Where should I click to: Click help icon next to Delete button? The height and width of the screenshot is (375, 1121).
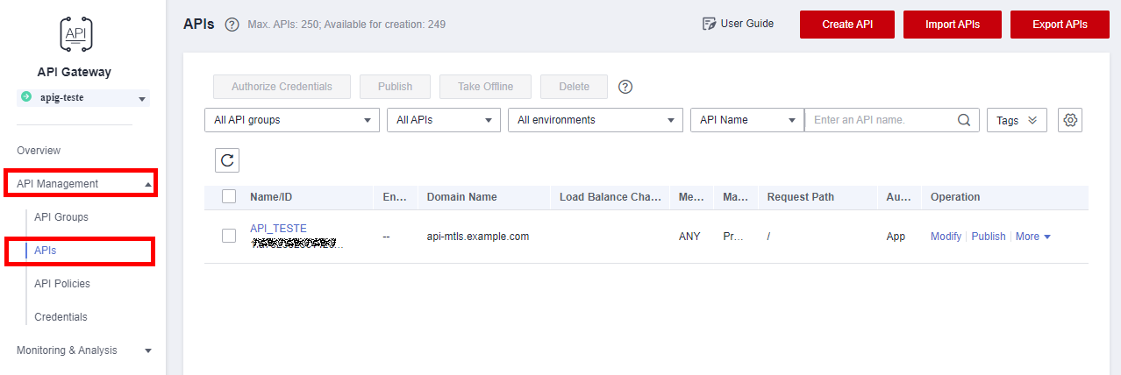pyautogui.click(x=625, y=87)
